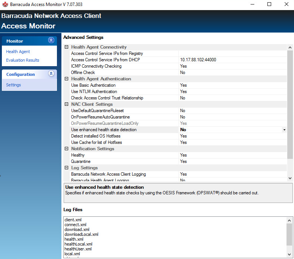The image size is (294, 259).
Task: Collapse the Health Agent Authentication group
Action: coord(66,79)
